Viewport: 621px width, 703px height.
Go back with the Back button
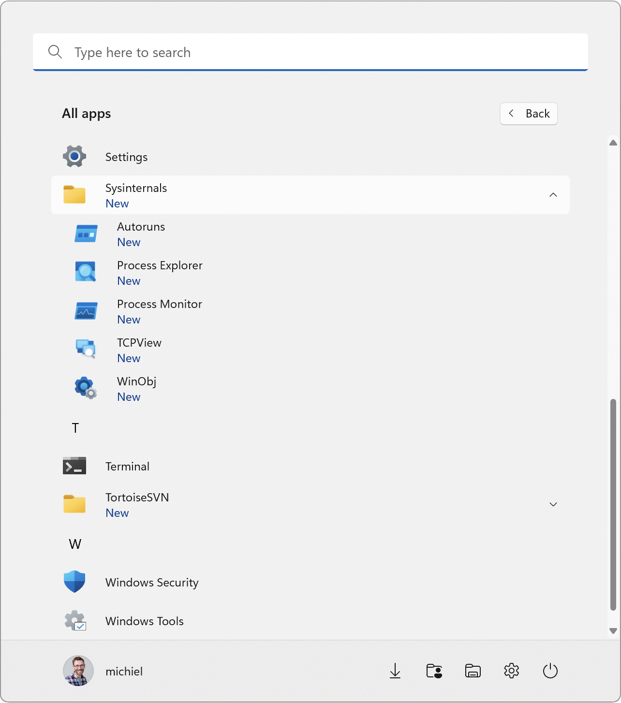529,114
